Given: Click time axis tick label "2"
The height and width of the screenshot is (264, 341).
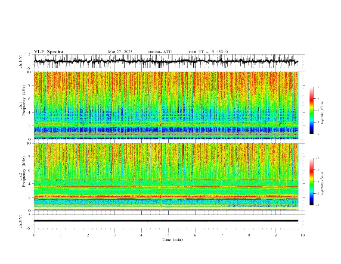Looking at the screenshot, I should click(x=88, y=235).
